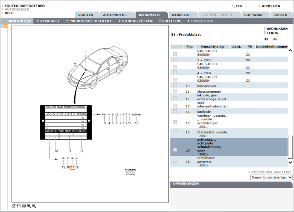Zoom in on the diagram
This screenshot has height=212, width=294.
29,206
